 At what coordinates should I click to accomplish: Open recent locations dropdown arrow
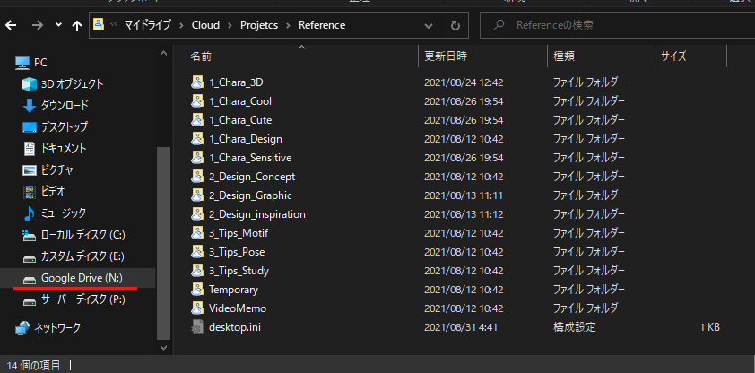pos(59,25)
